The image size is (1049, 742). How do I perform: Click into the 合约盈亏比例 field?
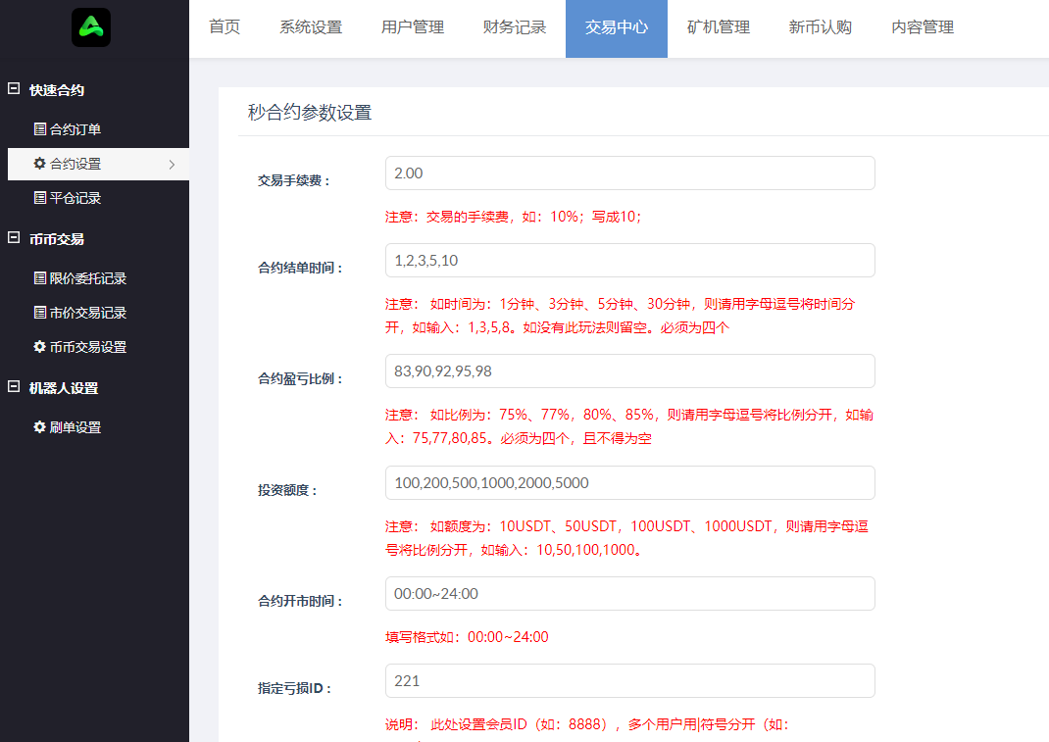[629, 371]
